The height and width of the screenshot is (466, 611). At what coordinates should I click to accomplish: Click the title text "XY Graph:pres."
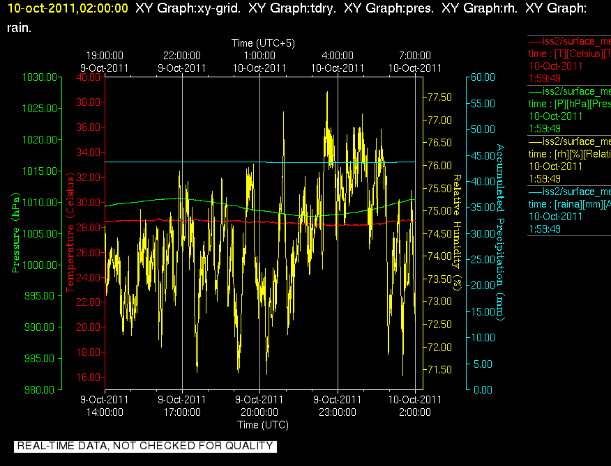(389, 8)
